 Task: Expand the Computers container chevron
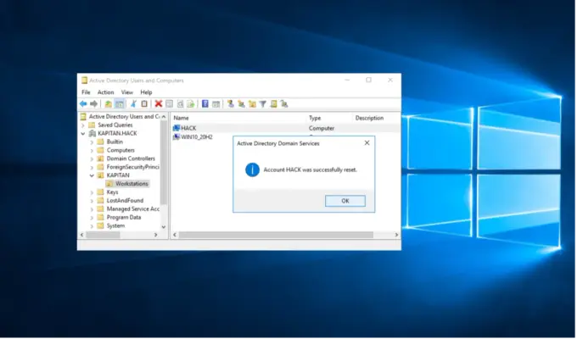(x=92, y=150)
